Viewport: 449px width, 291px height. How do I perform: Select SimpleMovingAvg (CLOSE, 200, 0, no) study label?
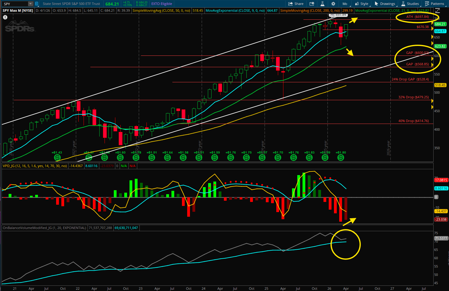[310, 10]
